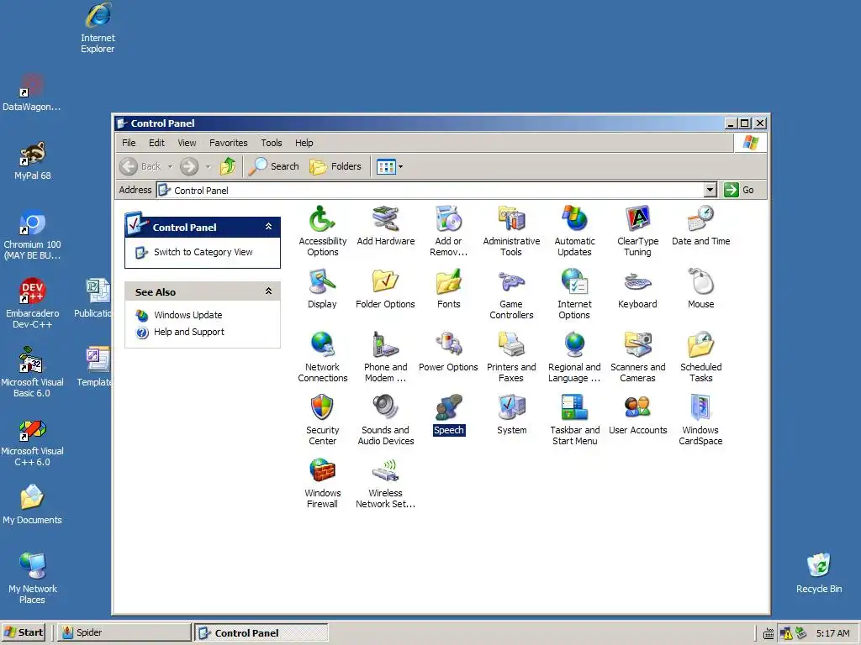Open the Add Hardware wizard icon
861x645 pixels.
(385, 218)
